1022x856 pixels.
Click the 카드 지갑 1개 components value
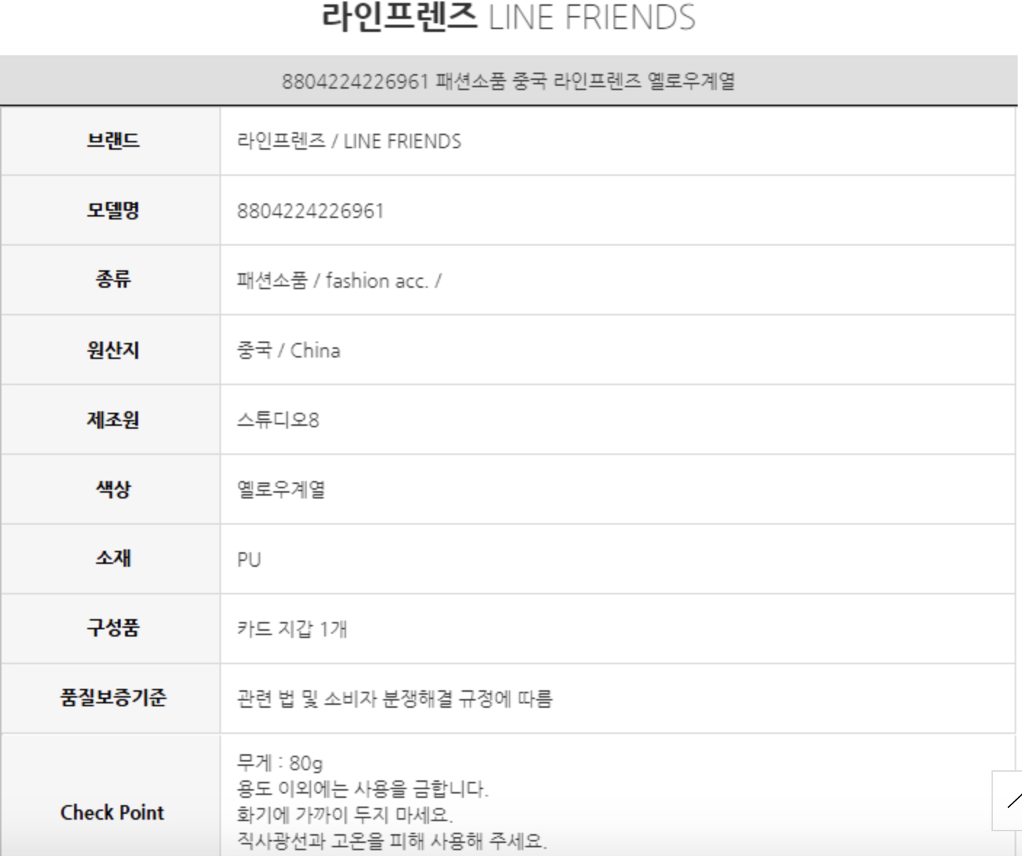(x=292, y=629)
